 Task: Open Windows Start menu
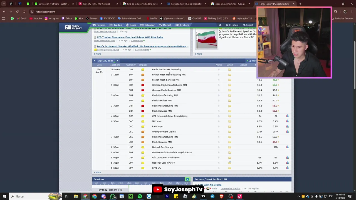tap(4, 196)
